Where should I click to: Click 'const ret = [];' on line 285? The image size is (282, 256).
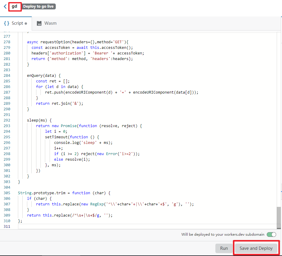click(x=53, y=81)
